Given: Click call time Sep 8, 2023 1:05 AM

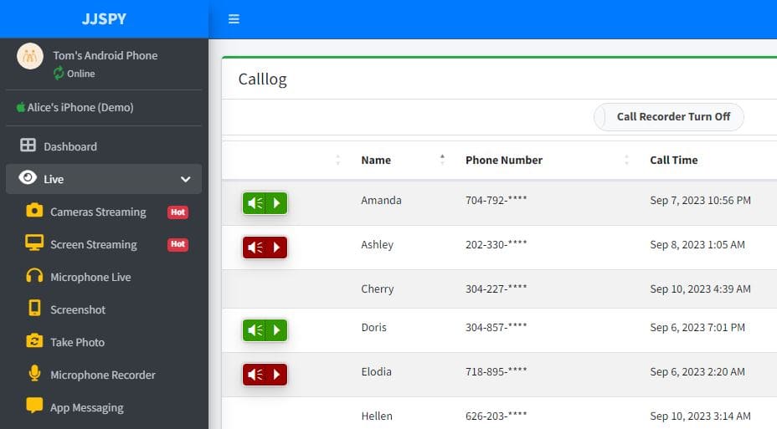Looking at the screenshot, I should click(697, 244).
